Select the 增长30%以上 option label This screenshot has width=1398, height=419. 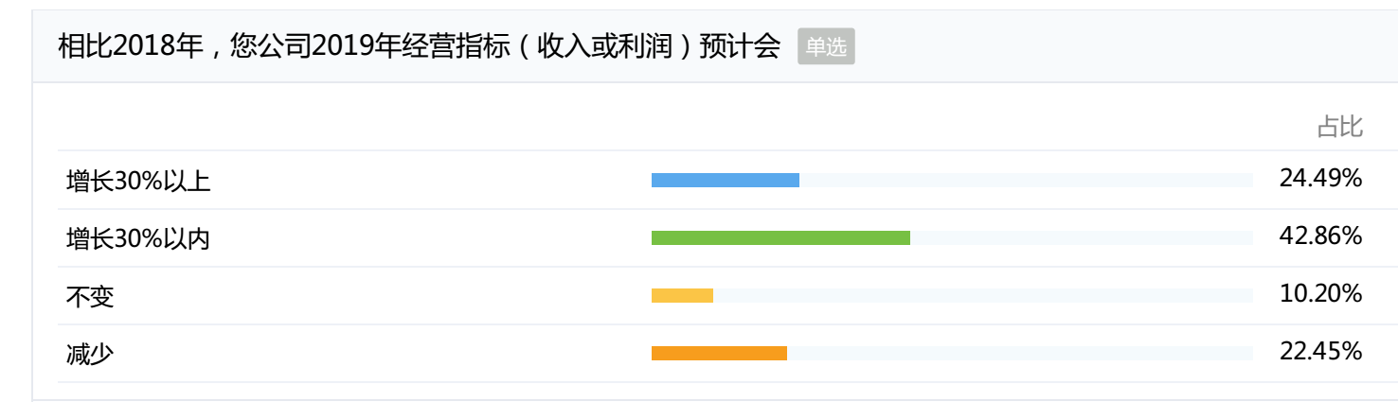pyautogui.click(x=138, y=181)
